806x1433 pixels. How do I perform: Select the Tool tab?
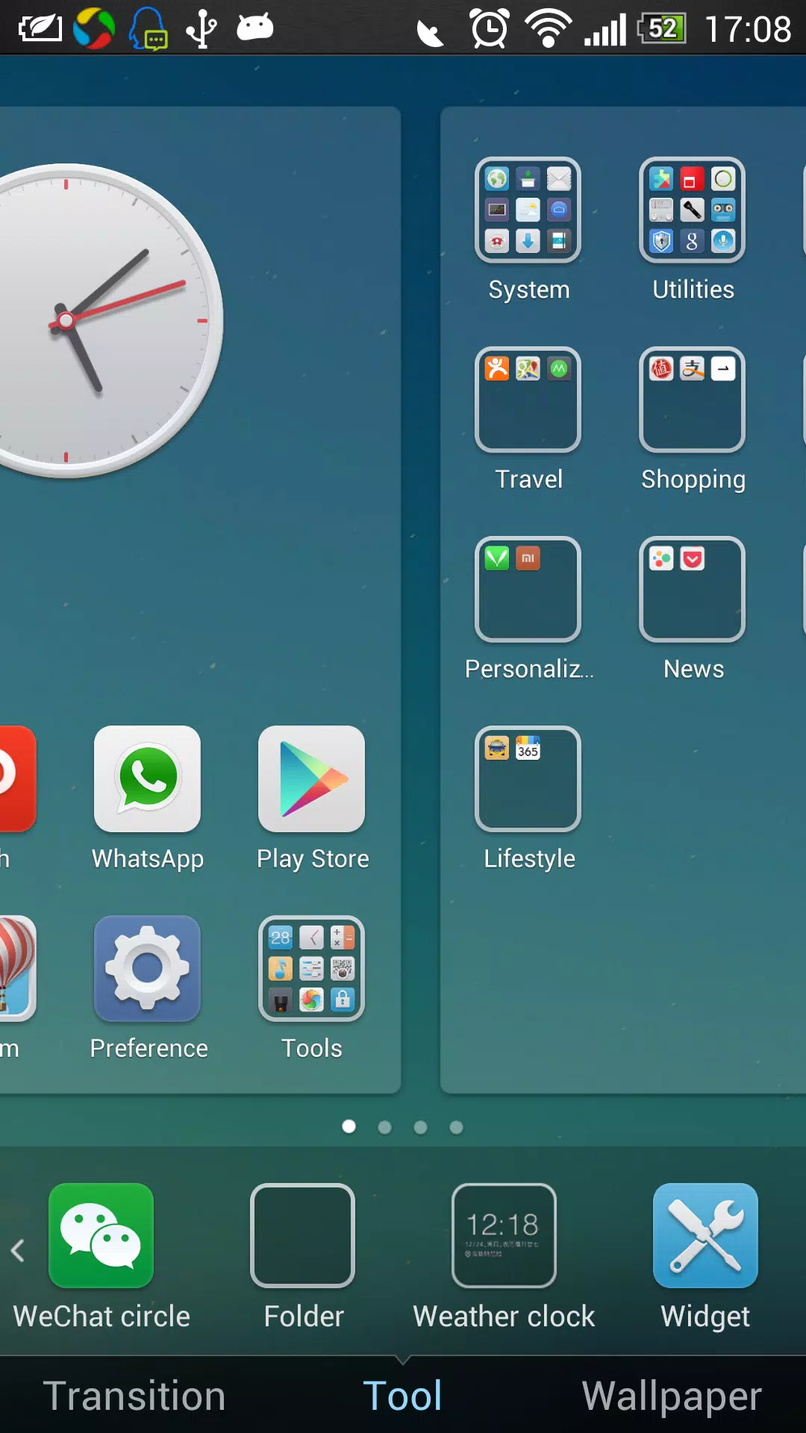point(402,1396)
